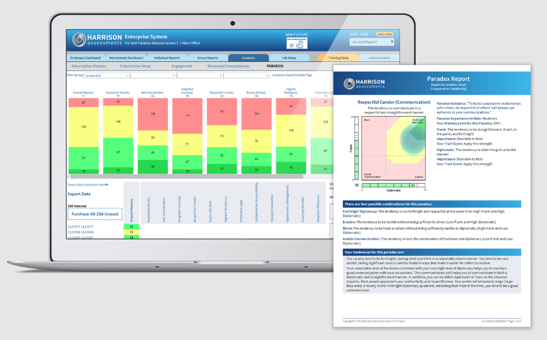Open the Group Reports tab
547x340 pixels.
209,57
